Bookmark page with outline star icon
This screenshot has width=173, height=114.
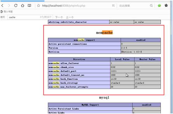click(x=38, y=6)
